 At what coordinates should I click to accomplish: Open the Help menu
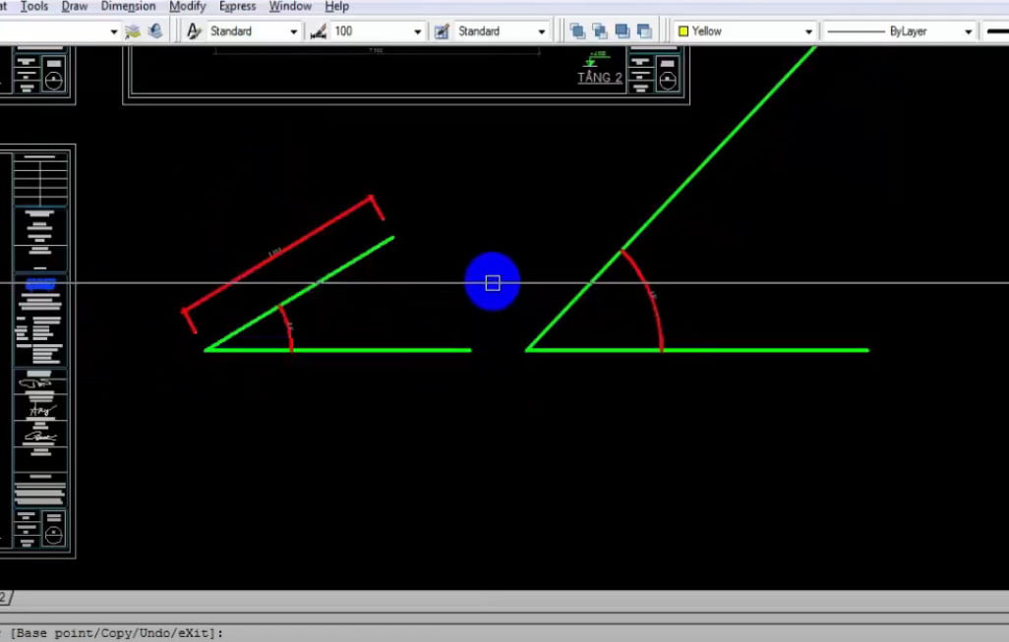pos(336,7)
